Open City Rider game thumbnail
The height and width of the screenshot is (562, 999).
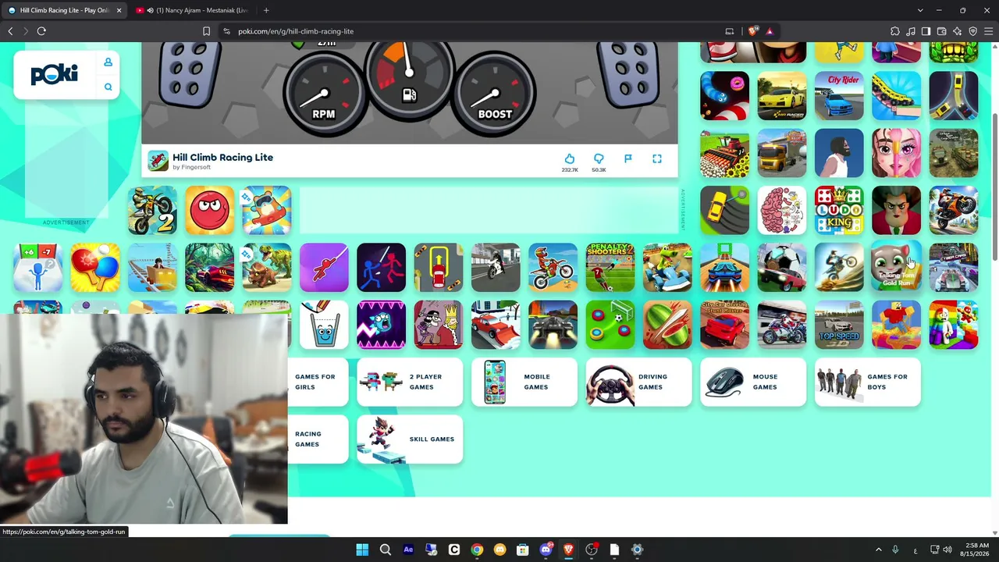pos(839,96)
